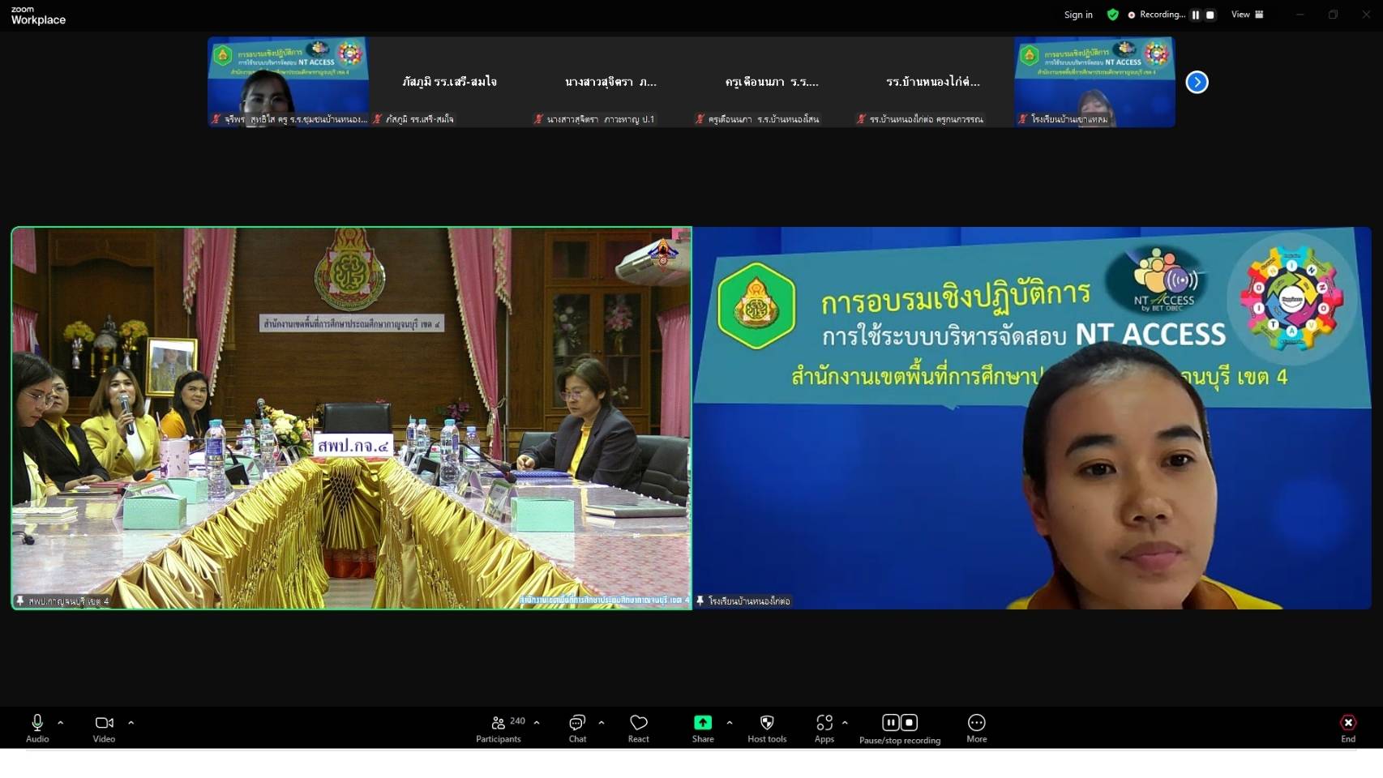Open the Apps panel
1383x778 pixels.
click(824, 727)
